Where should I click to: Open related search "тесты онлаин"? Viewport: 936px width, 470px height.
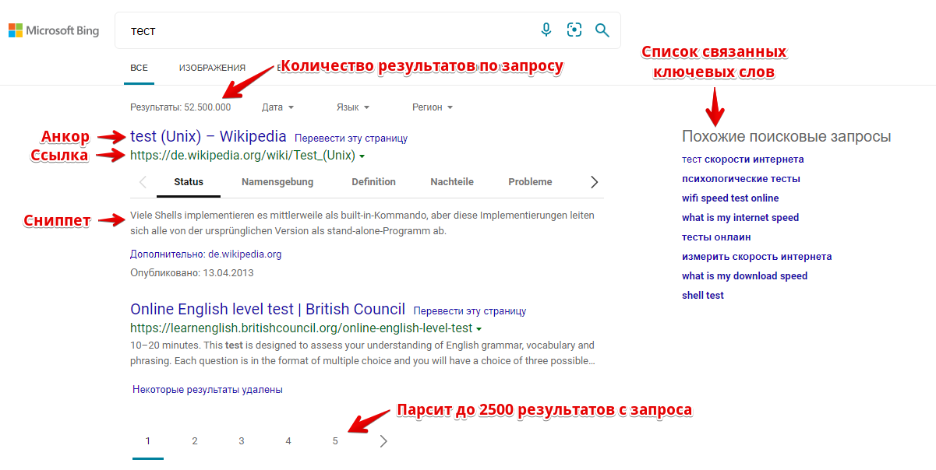point(716,237)
